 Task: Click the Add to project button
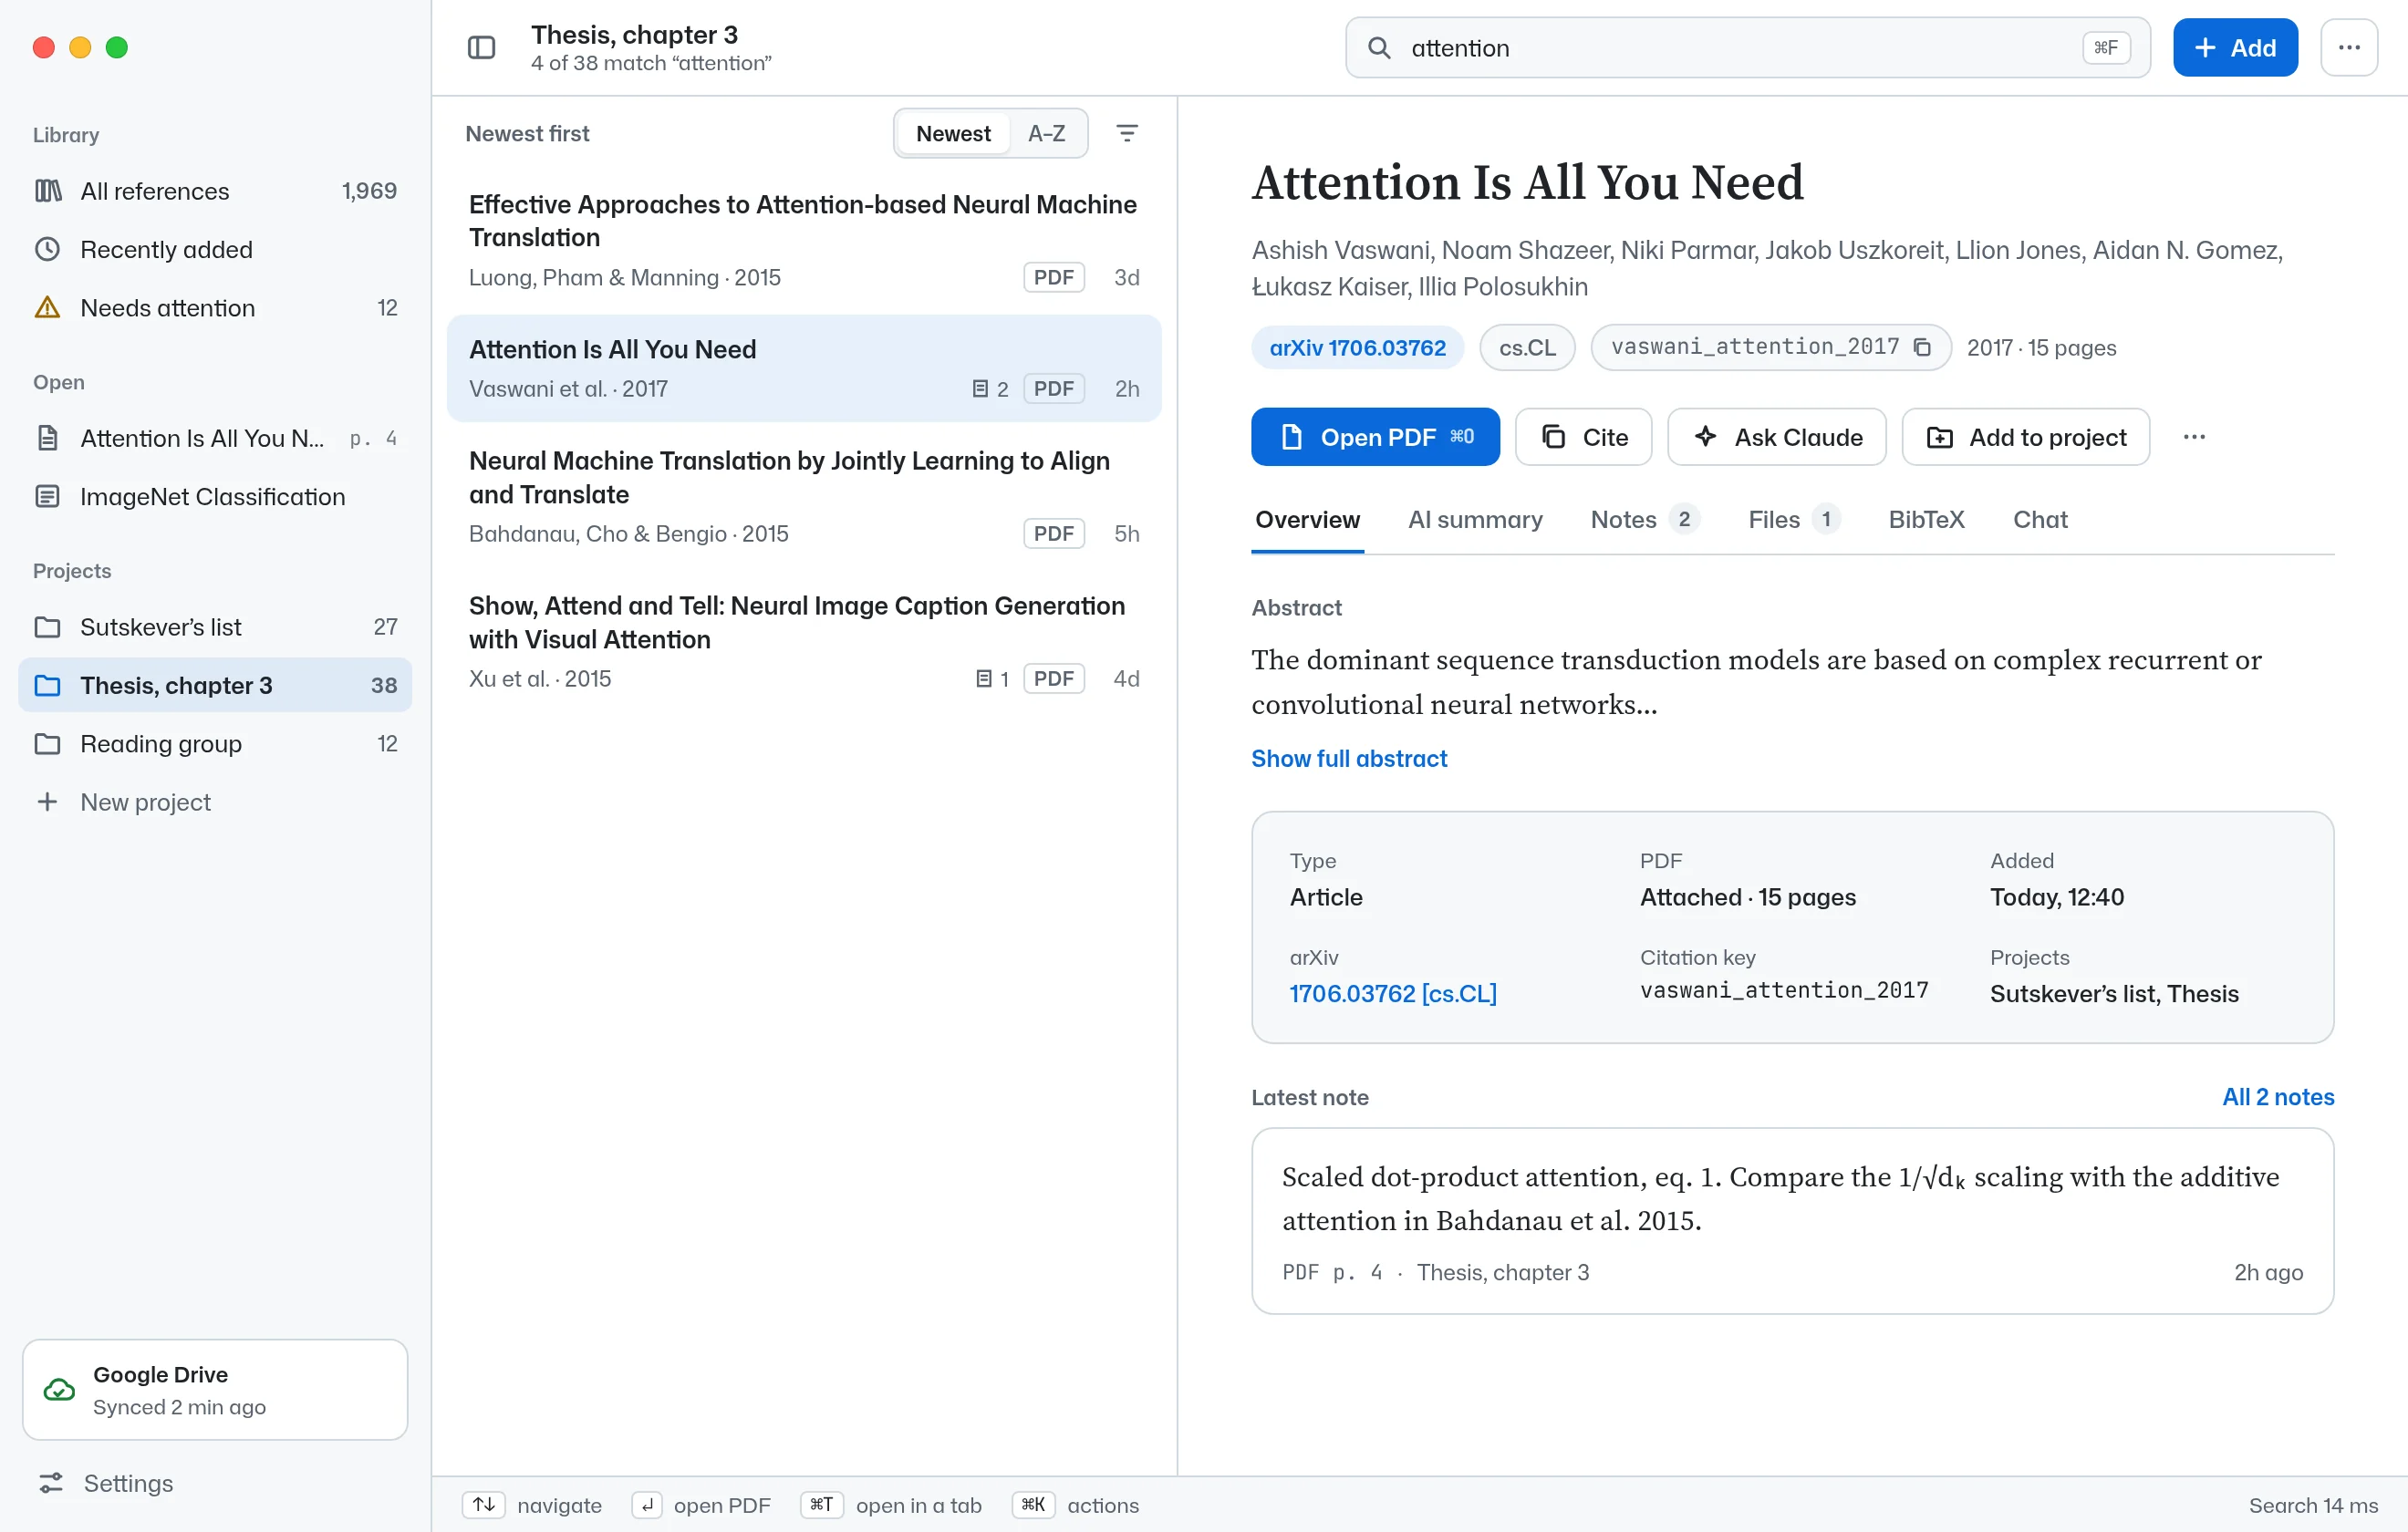click(x=2025, y=437)
